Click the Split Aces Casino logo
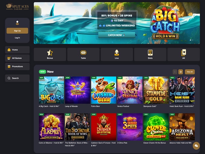 click(x=17, y=7)
